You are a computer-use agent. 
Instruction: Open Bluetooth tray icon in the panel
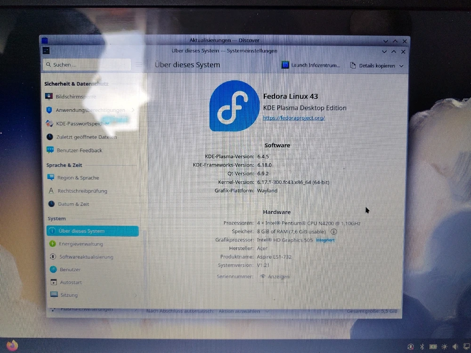pyautogui.click(x=422, y=346)
